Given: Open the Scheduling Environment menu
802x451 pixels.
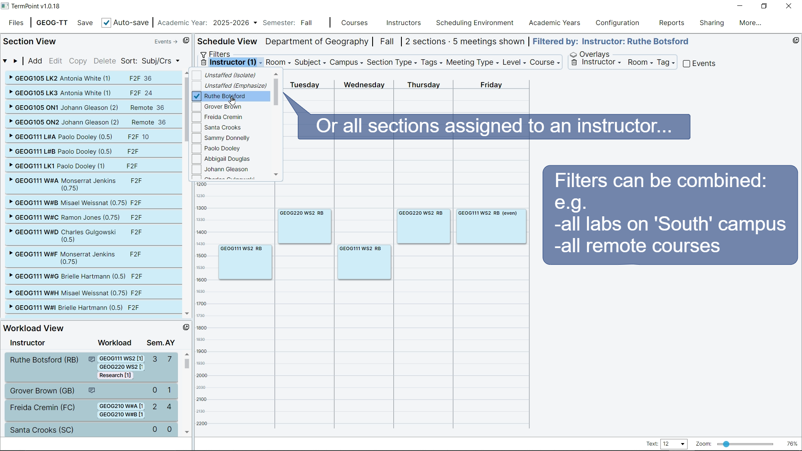Looking at the screenshot, I should [475, 23].
